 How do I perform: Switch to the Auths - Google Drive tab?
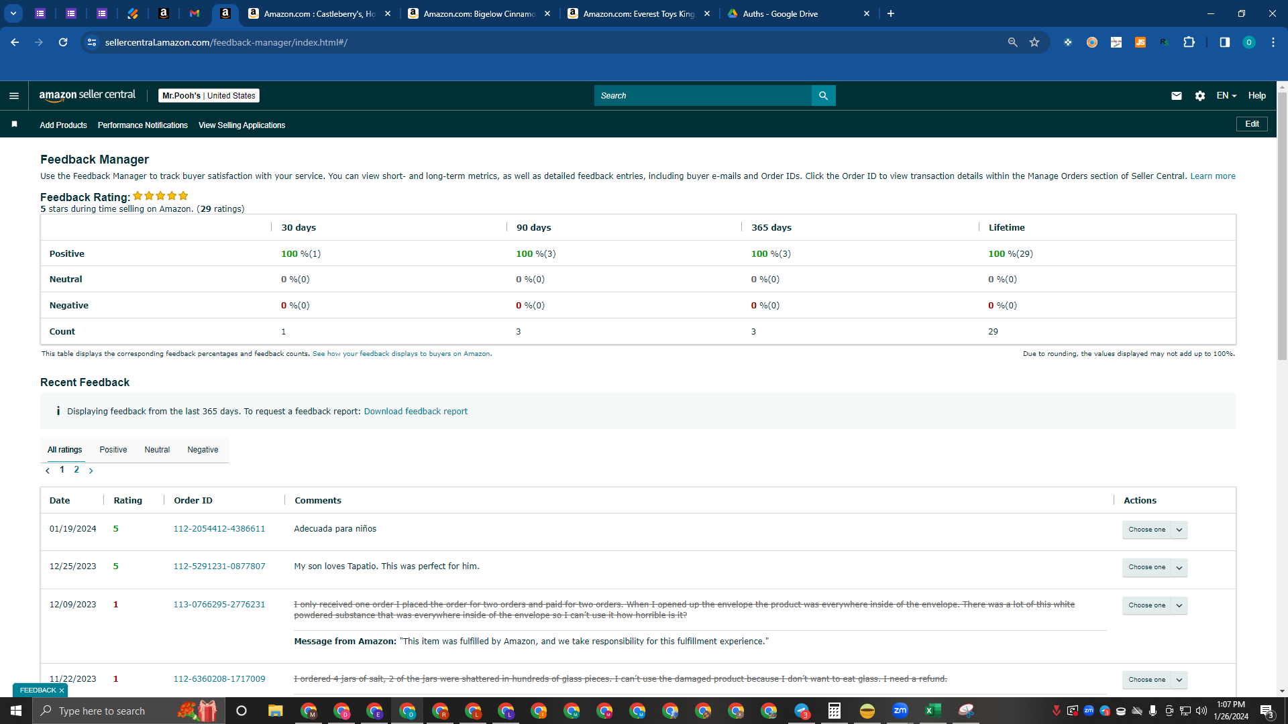pyautogui.click(x=798, y=13)
